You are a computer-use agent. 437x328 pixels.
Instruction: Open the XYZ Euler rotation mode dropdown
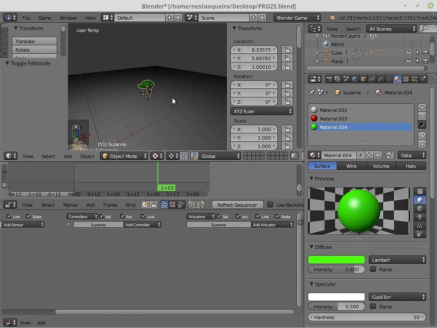262,111
